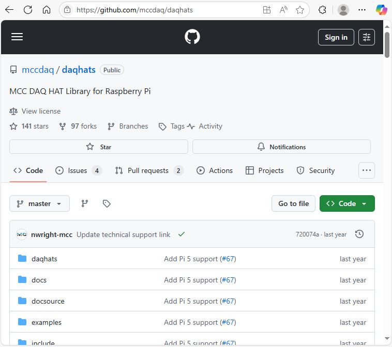Click the Go to file button

point(293,204)
